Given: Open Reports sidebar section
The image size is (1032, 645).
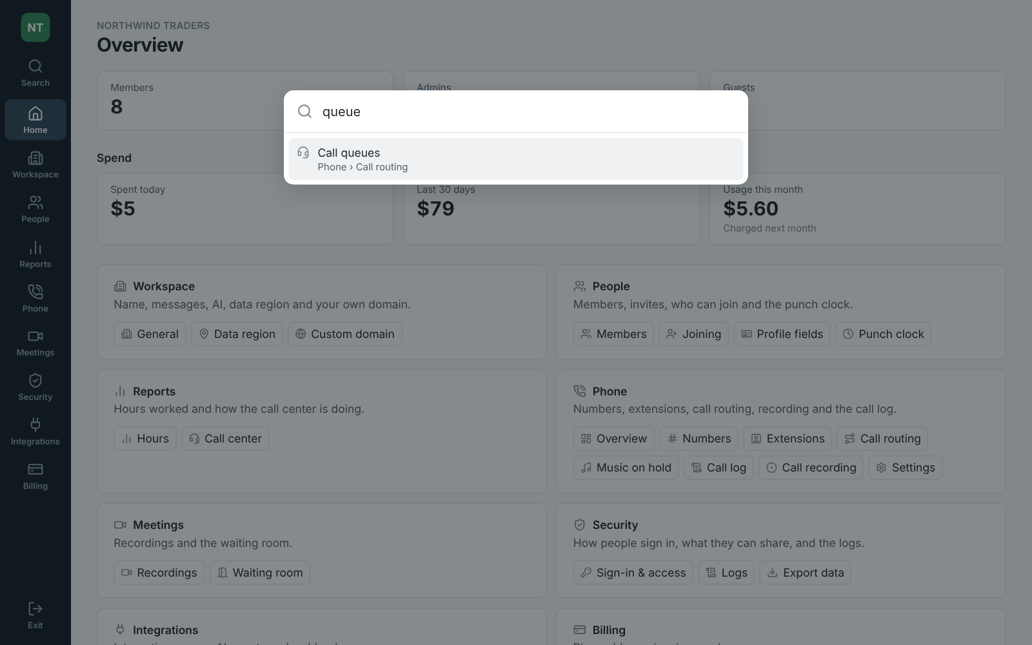Looking at the screenshot, I should coord(35,255).
